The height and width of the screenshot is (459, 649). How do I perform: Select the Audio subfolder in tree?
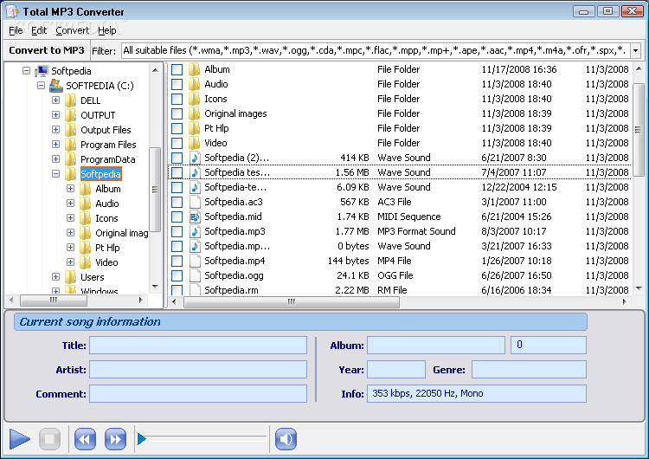click(106, 204)
